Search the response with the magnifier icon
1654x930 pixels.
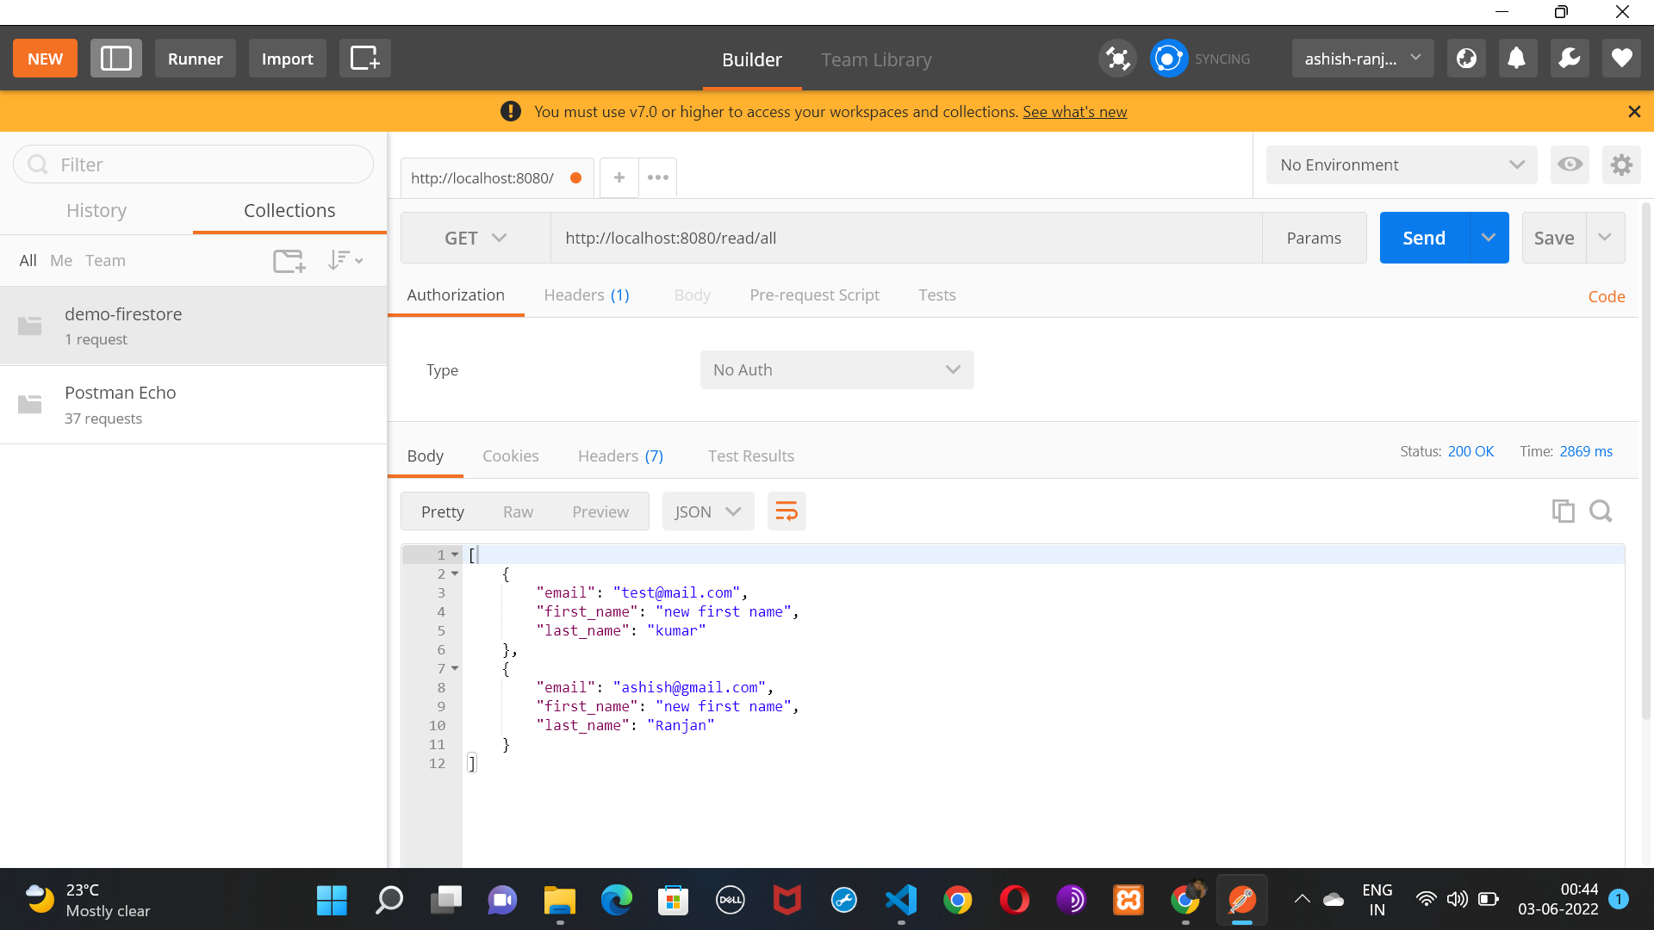pos(1601,511)
